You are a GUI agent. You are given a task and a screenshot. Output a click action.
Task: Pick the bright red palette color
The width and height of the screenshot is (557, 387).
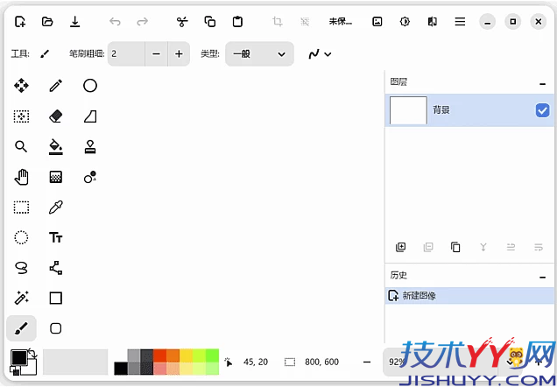click(160, 355)
